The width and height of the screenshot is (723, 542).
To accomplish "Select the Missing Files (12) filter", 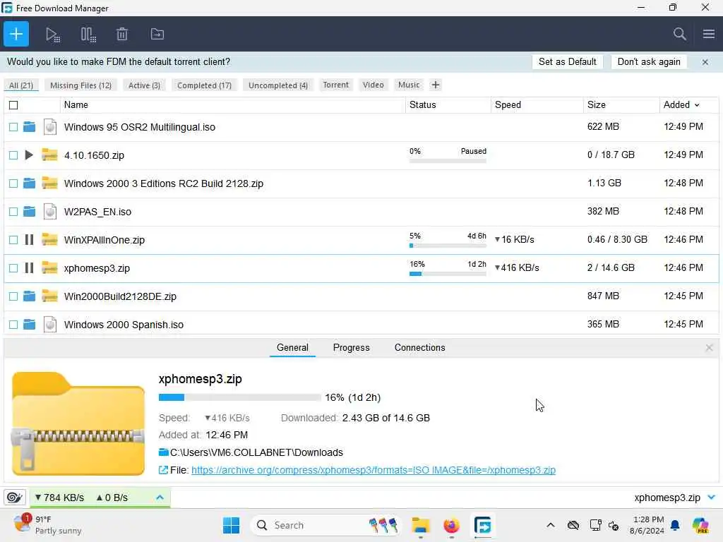I will click(80, 85).
